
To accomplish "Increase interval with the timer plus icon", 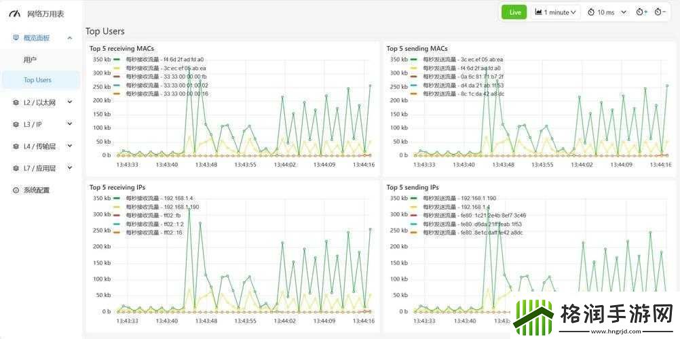I will coord(641,12).
